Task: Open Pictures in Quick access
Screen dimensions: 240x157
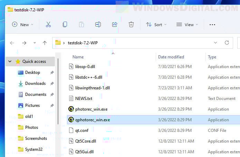Action: [x=32, y=105]
